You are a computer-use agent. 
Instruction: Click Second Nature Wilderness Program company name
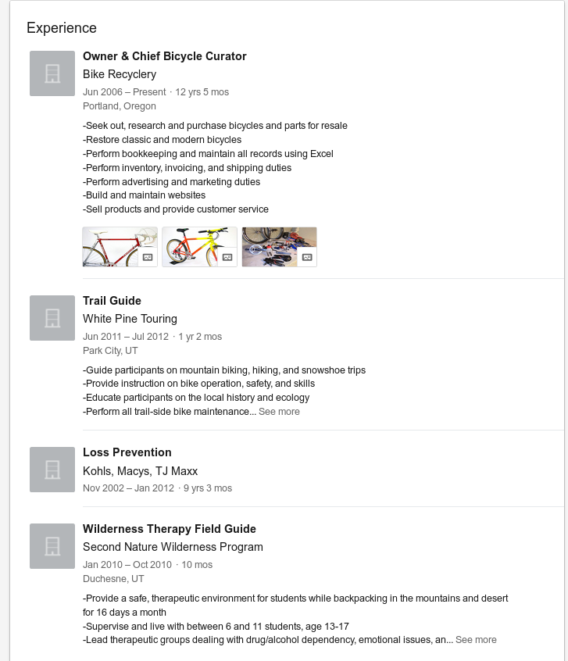pyautogui.click(x=173, y=547)
